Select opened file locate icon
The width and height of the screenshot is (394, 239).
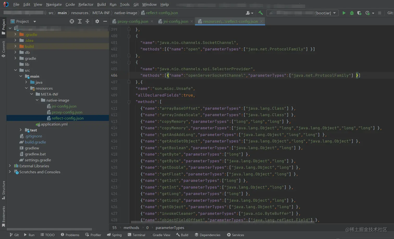72,21
